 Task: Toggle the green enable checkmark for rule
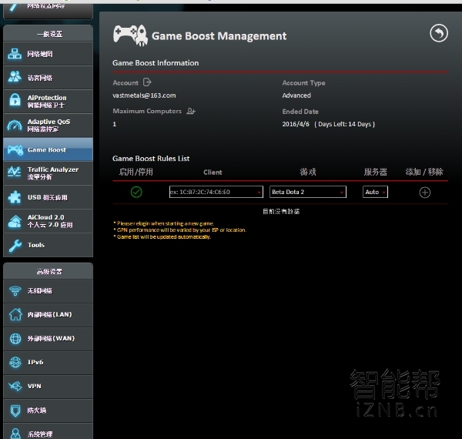coord(136,192)
